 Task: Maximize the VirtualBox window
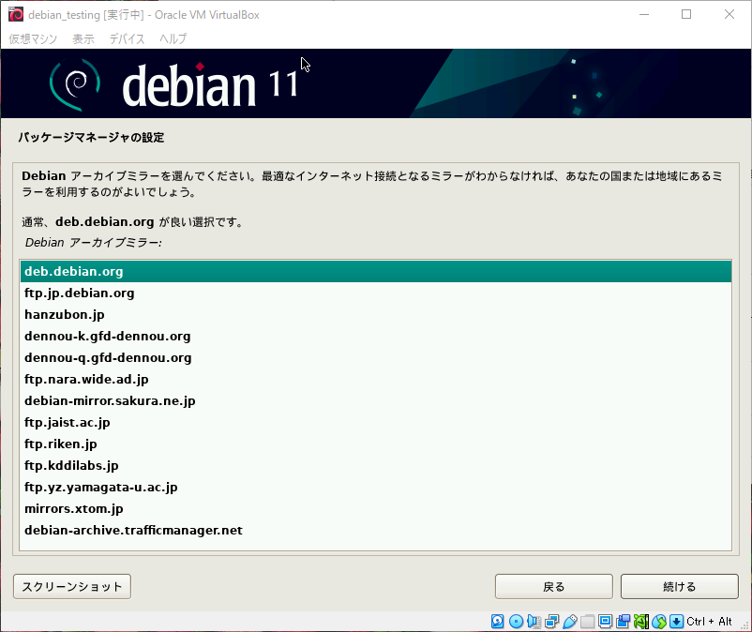click(686, 14)
